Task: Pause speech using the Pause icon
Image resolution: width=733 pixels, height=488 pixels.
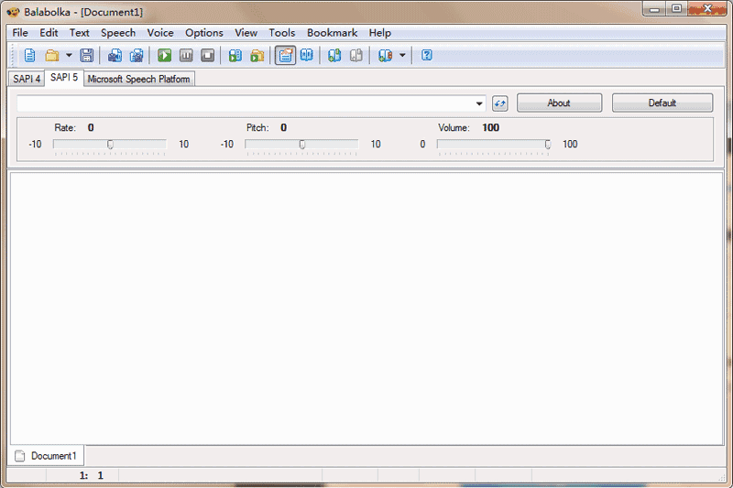Action: (x=186, y=56)
